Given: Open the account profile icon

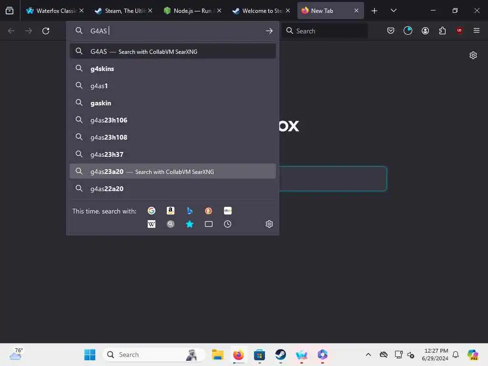Looking at the screenshot, I should 425,30.
